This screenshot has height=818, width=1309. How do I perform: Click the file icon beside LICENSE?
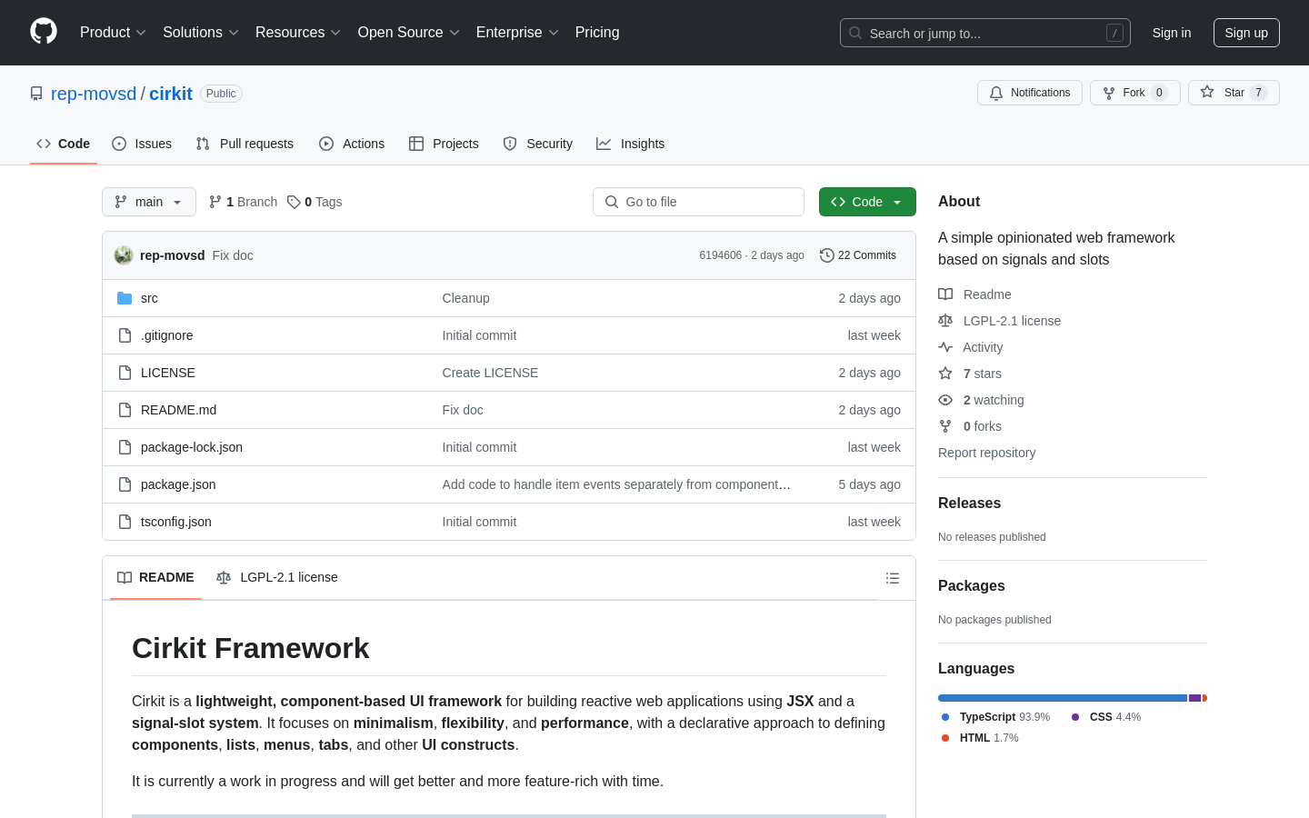125,373
